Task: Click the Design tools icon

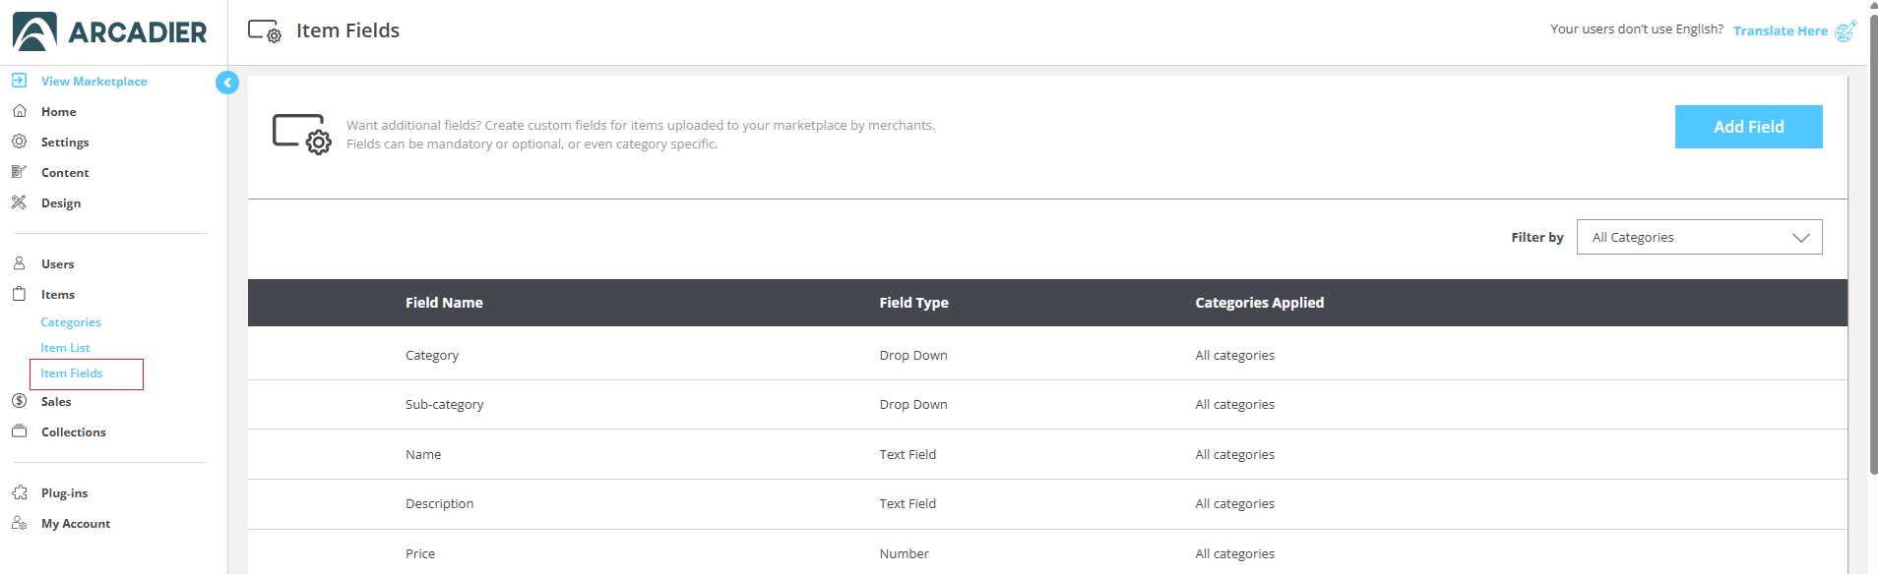Action: tap(19, 202)
